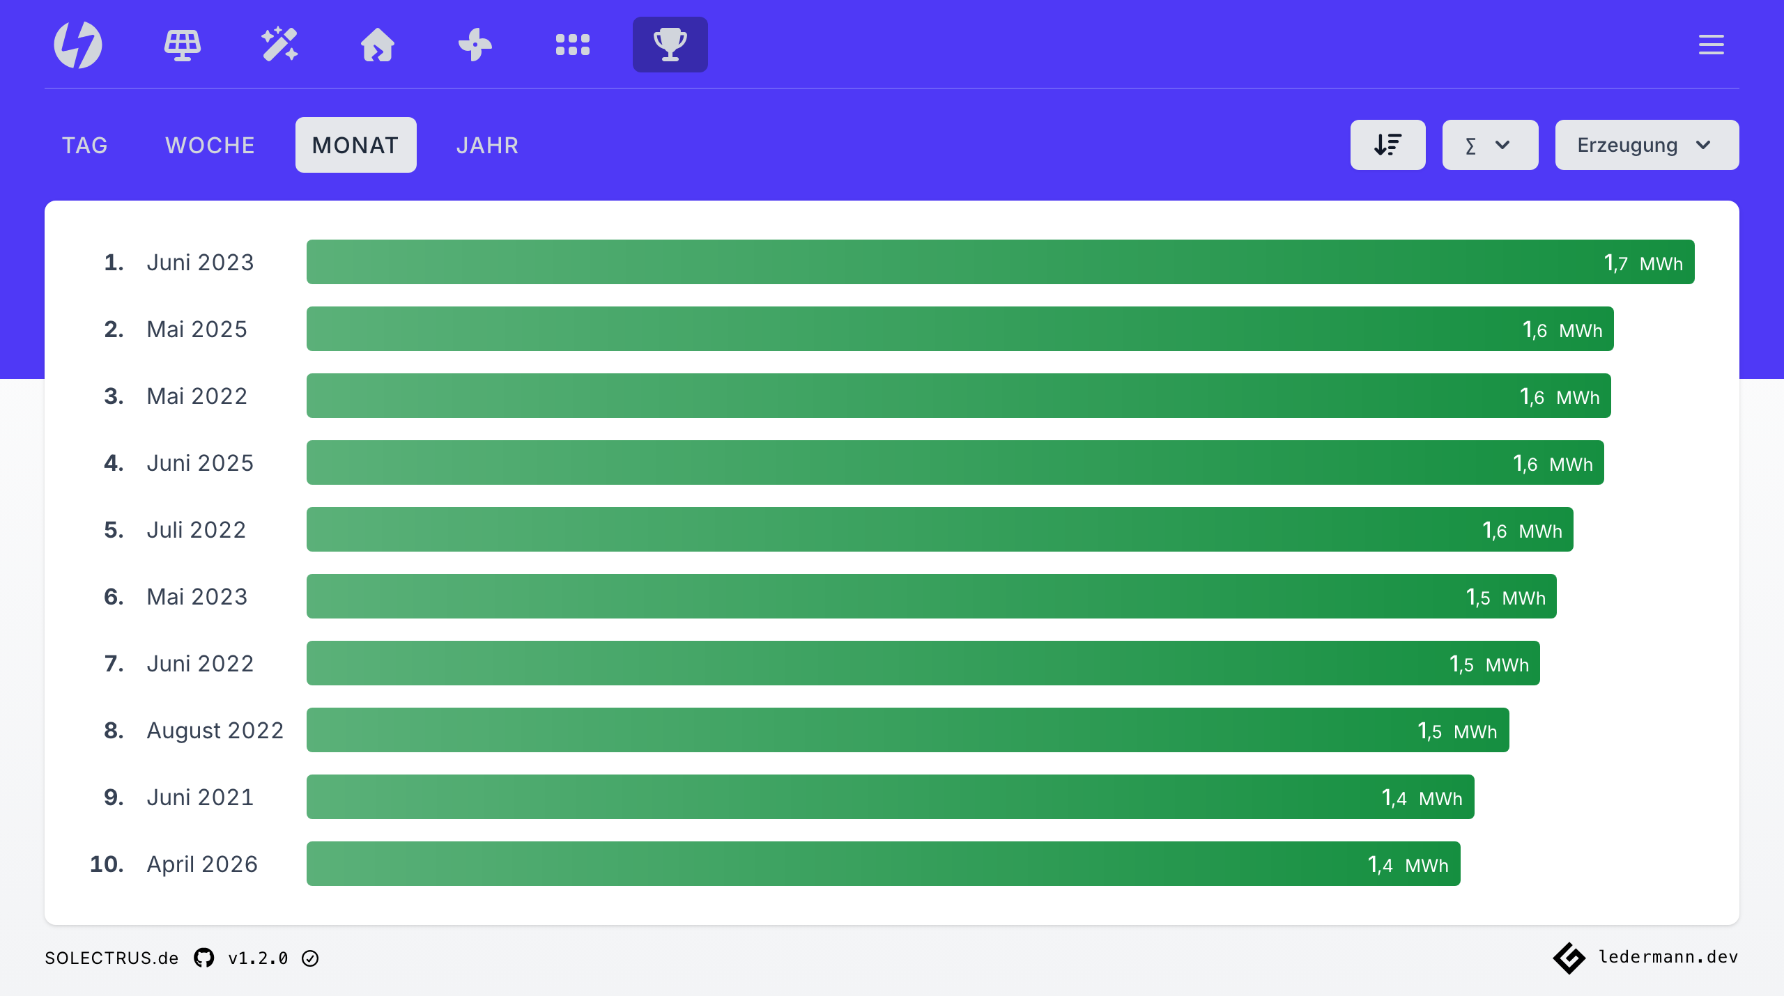The image size is (1784, 996).
Task: Switch to the TAG tab
Action: click(x=85, y=145)
